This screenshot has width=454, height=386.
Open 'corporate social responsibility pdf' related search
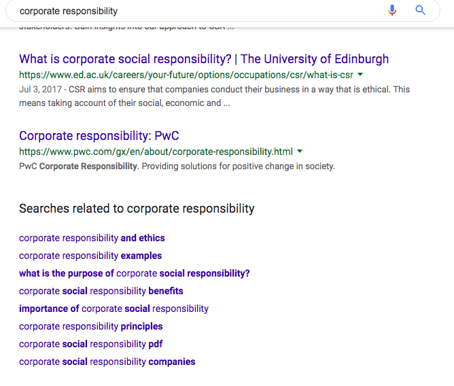(91, 344)
